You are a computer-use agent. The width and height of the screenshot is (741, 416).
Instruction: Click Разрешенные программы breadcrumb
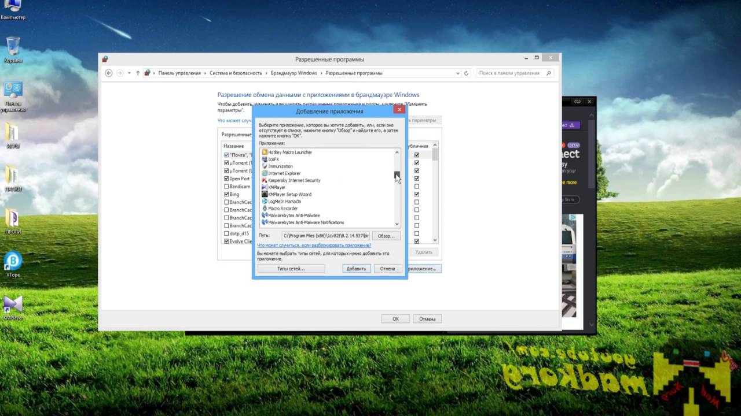pyautogui.click(x=354, y=73)
